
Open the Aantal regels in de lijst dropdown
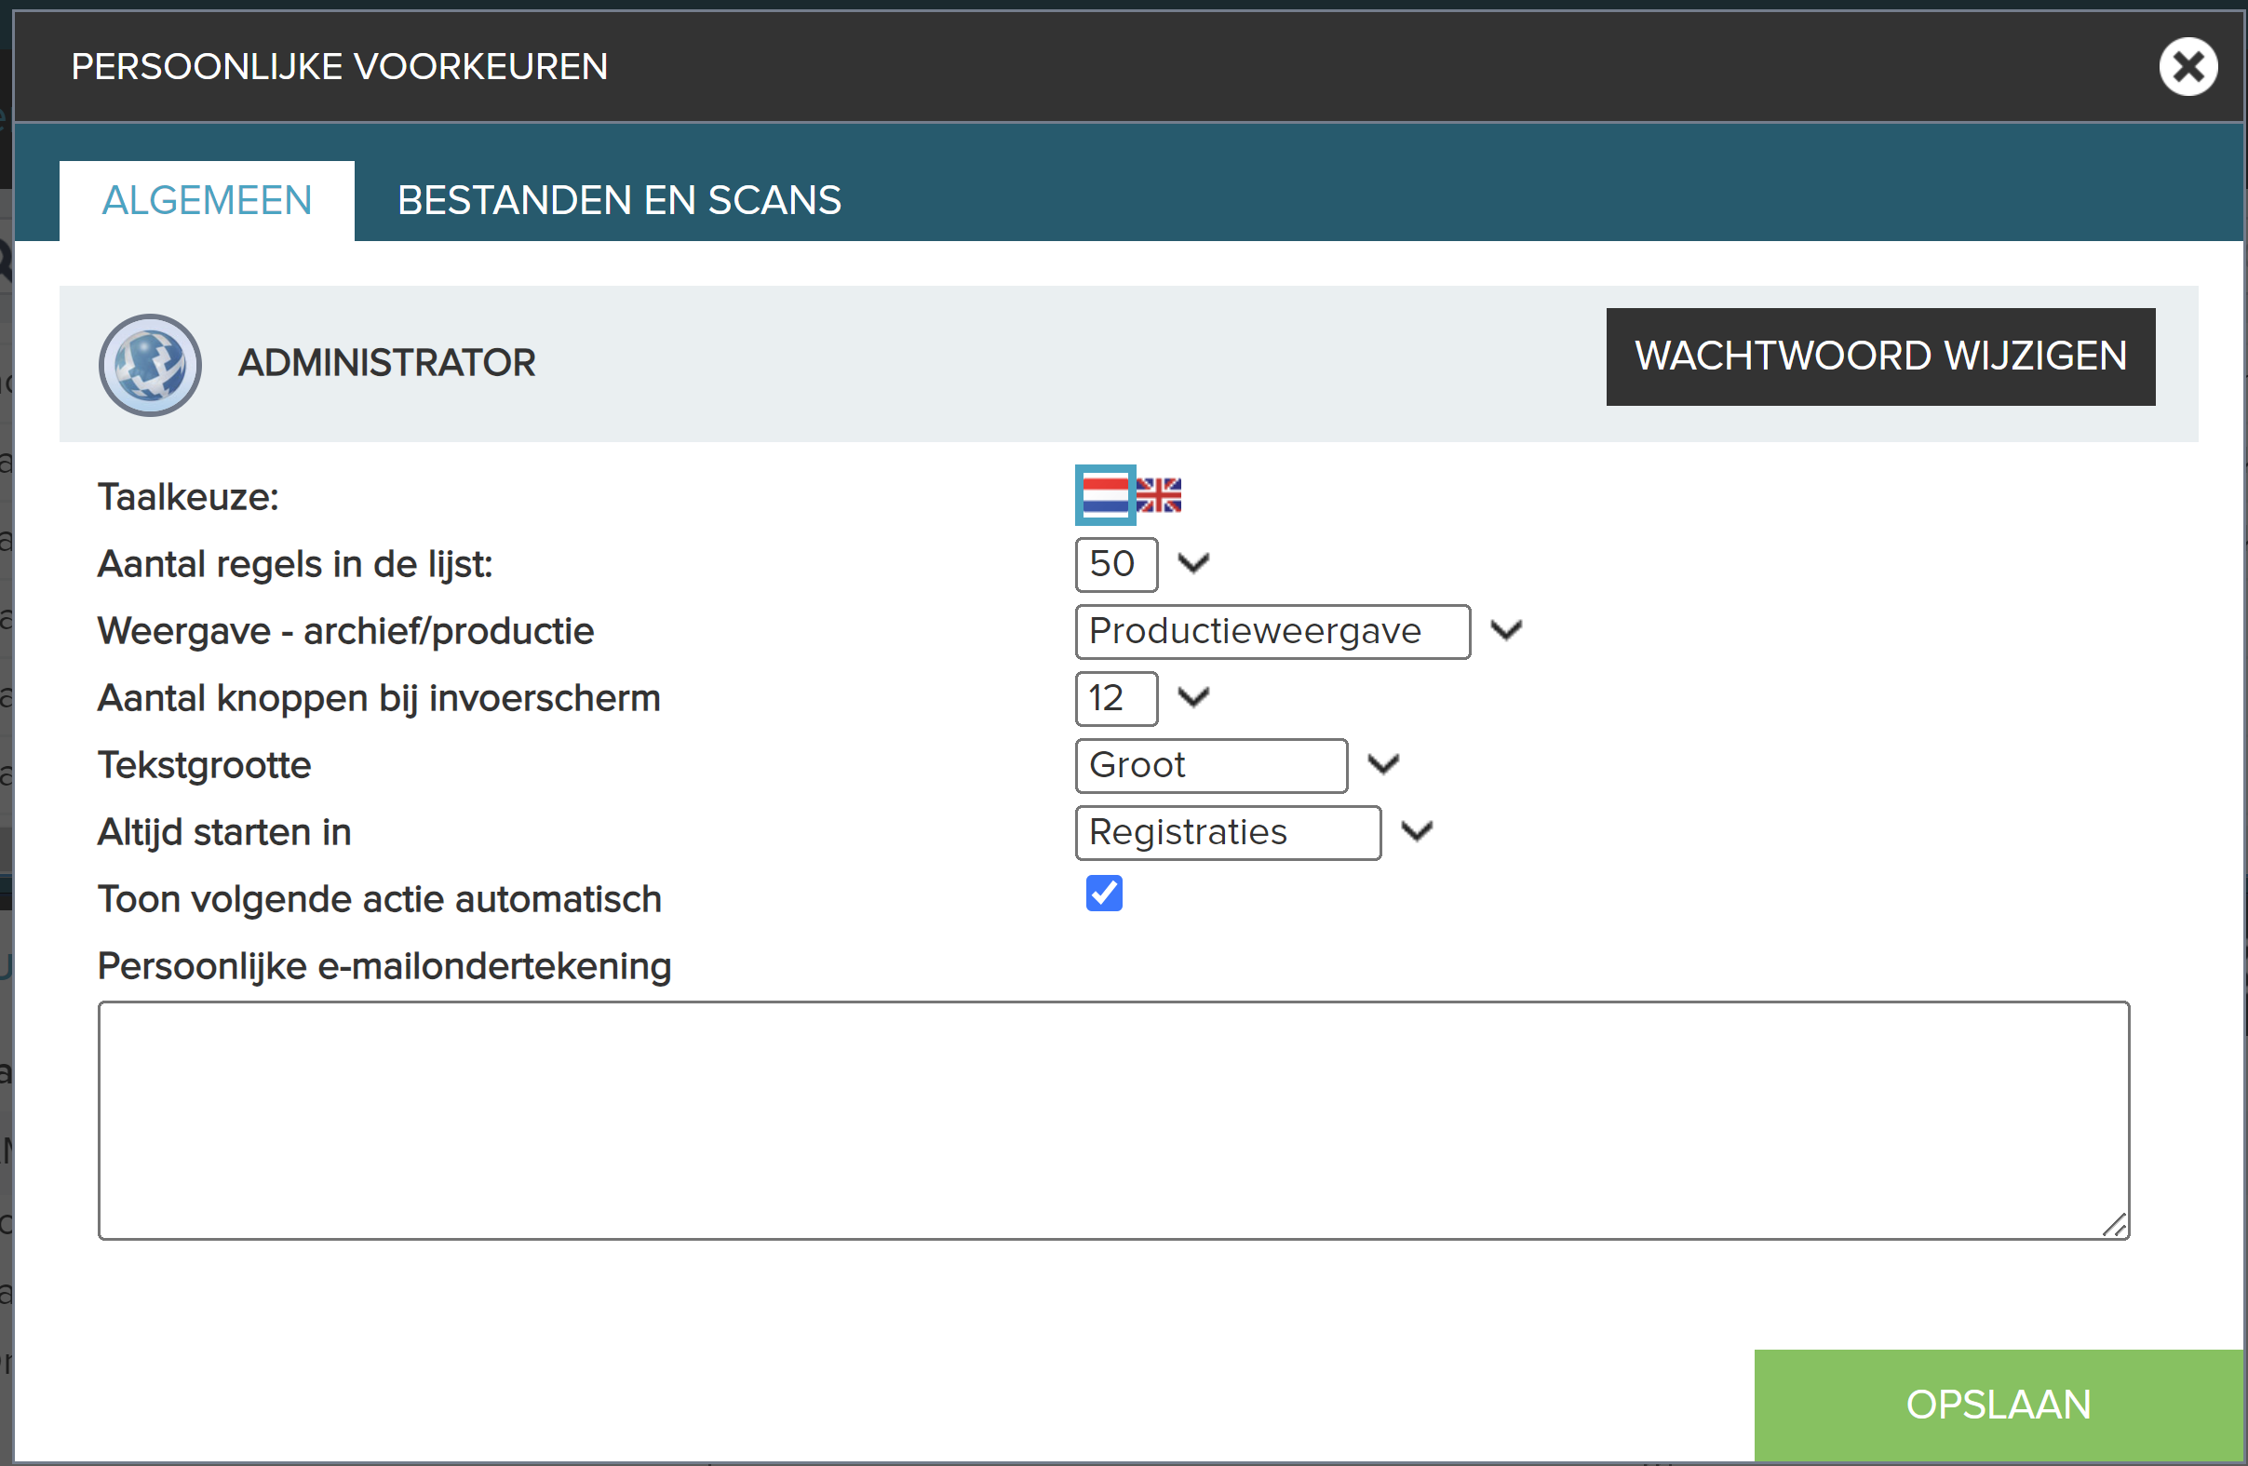coord(1143,564)
